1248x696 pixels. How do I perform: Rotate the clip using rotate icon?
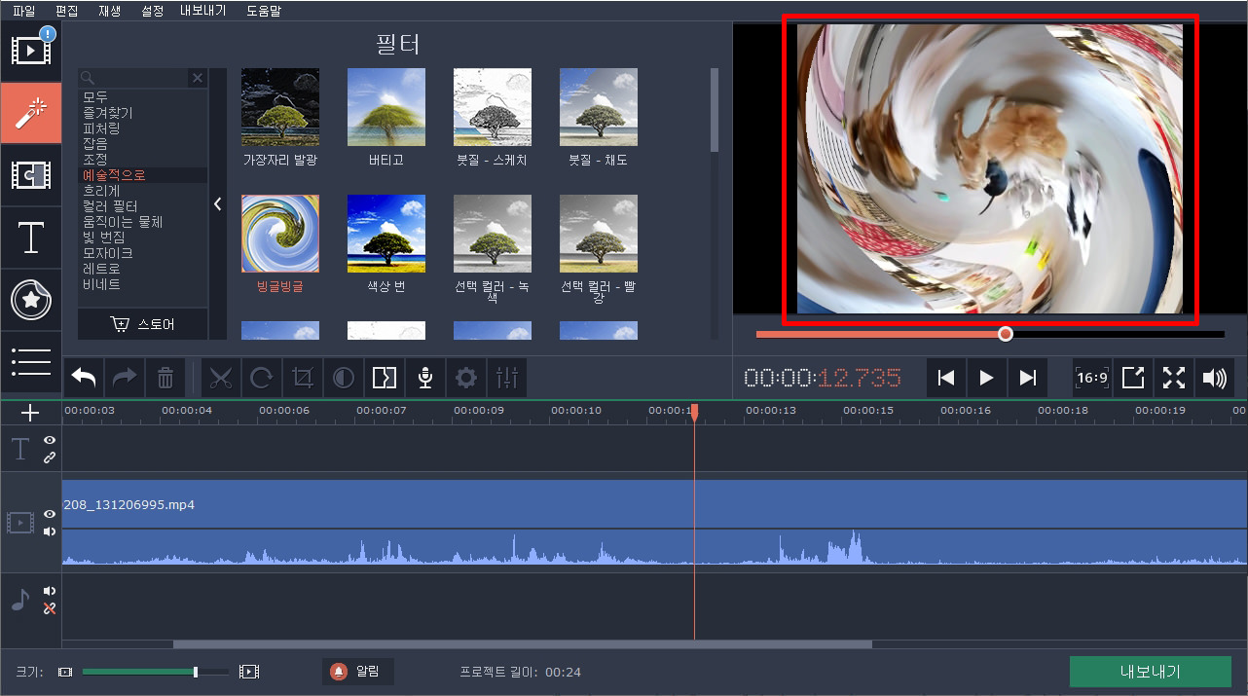[x=262, y=378]
